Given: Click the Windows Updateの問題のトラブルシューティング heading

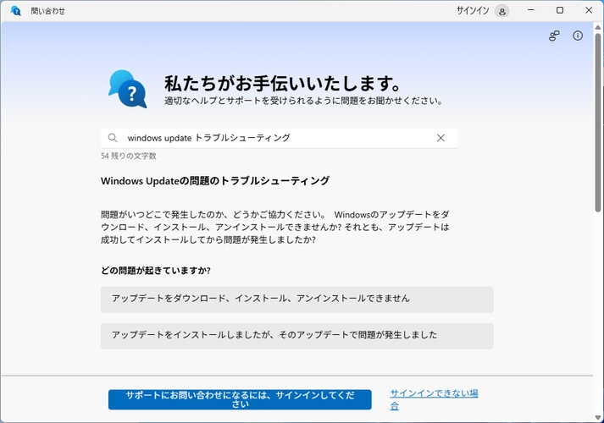Looking at the screenshot, I should (x=215, y=181).
